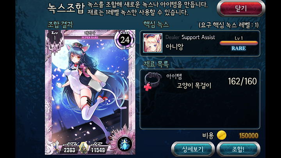
Task: Click the beetle emblem on card corner
Action: click(124, 144)
